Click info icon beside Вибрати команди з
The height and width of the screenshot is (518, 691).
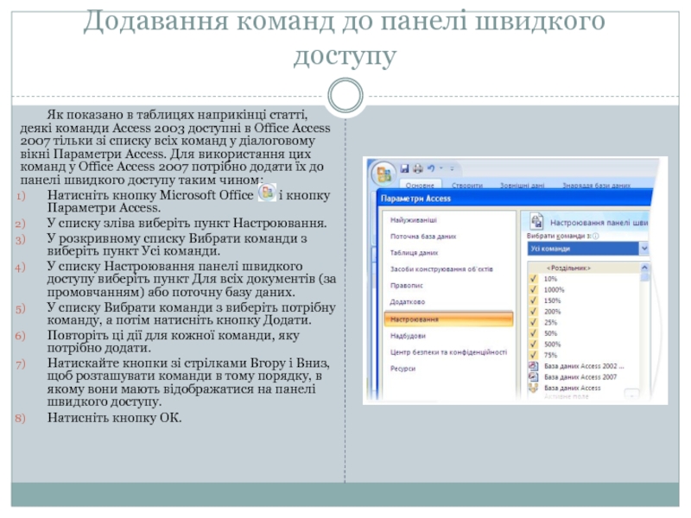click(x=596, y=236)
